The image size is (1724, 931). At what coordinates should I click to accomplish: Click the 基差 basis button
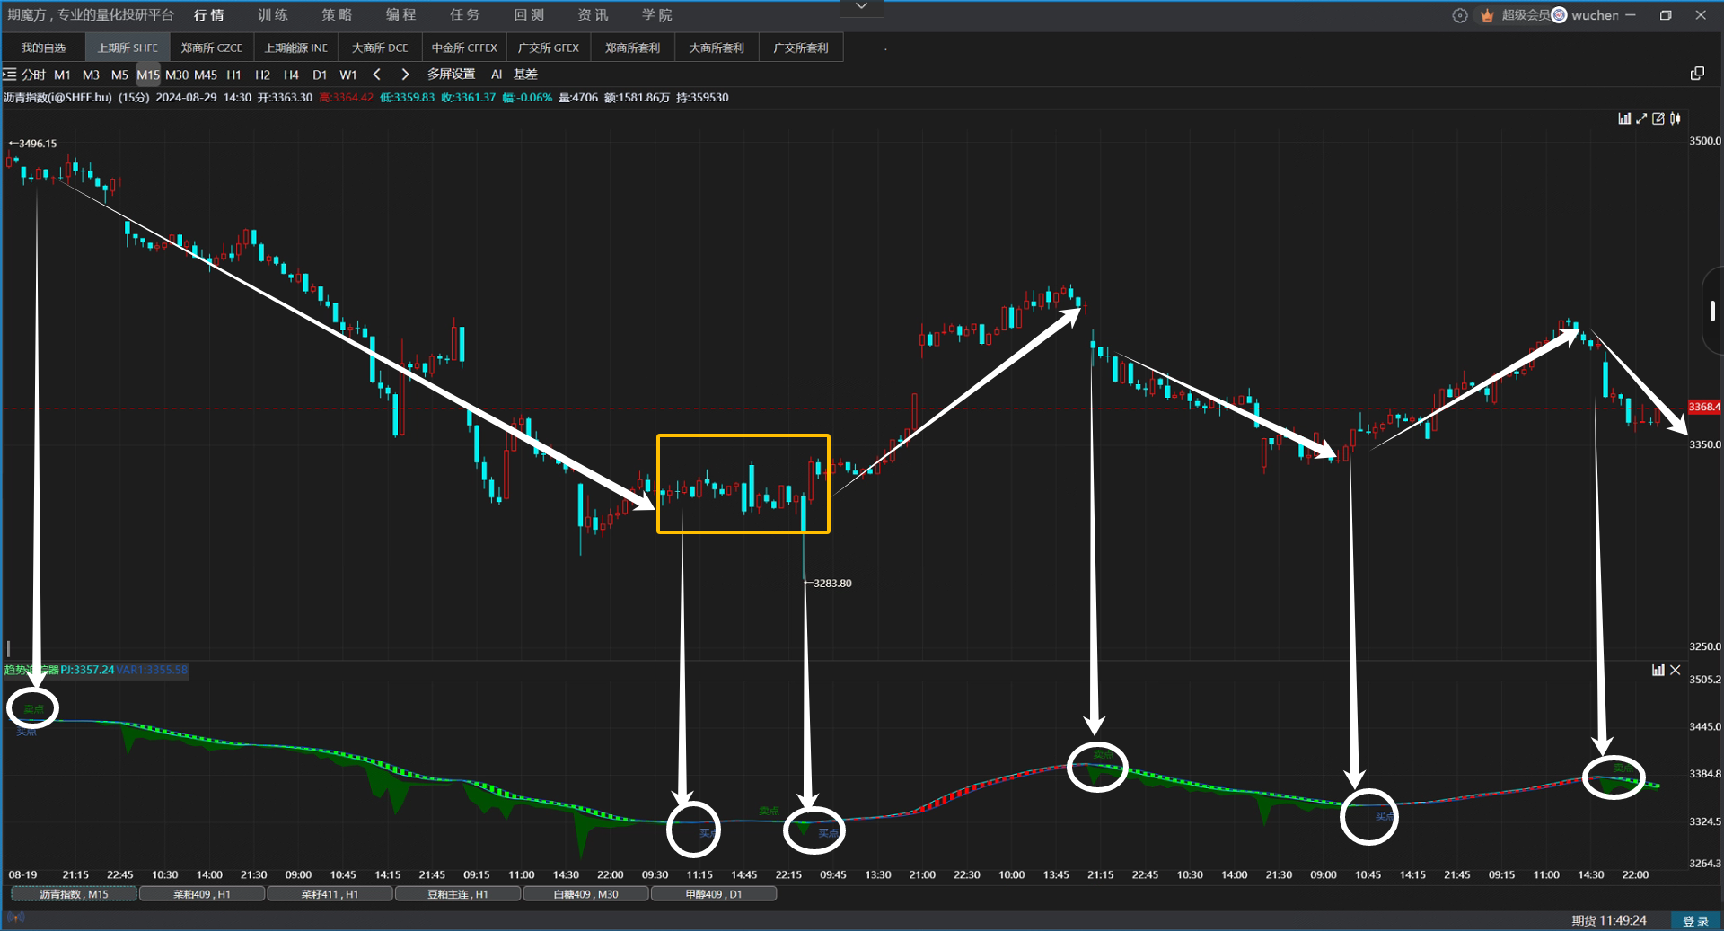point(525,75)
